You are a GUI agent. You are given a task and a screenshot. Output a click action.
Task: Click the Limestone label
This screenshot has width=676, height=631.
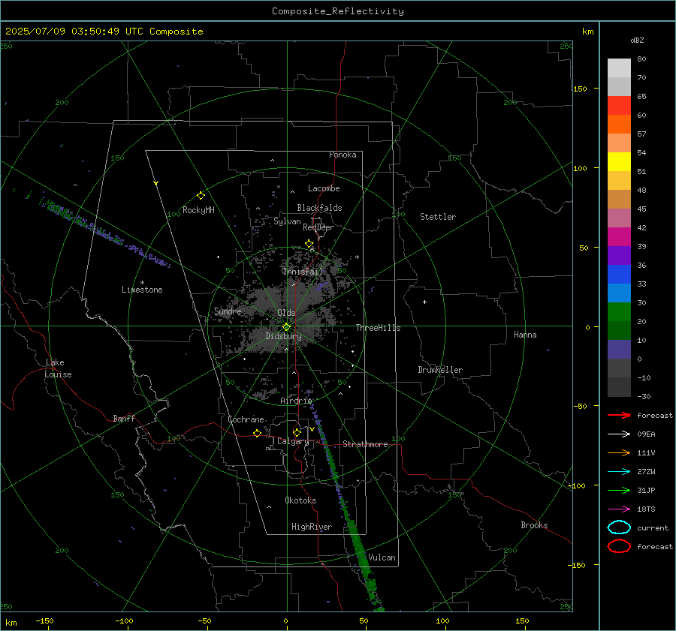click(142, 290)
